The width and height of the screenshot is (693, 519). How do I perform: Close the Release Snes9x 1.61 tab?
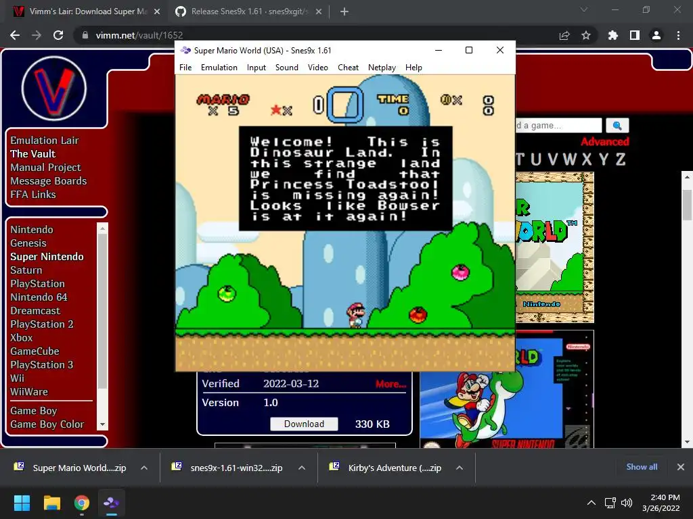click(319, 11)
